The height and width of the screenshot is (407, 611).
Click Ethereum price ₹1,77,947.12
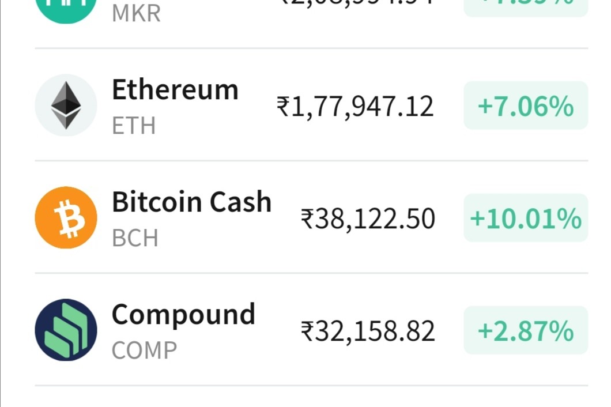pos(355,107)
